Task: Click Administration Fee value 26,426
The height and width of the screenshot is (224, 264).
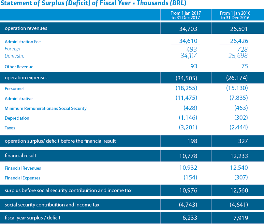Action: point(239,41)
